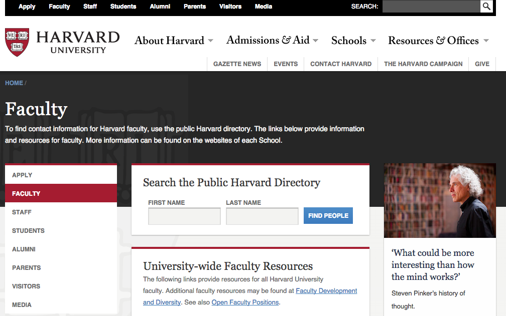Screen dimensions: 506x316
Task: Choose Parents in the top black bar
Action: pos(195,7)
